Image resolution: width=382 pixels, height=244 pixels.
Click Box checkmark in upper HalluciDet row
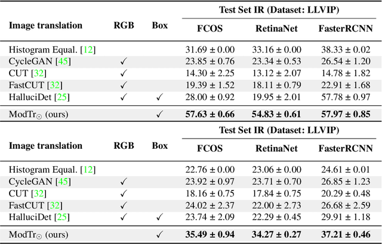tap(159, 96)
